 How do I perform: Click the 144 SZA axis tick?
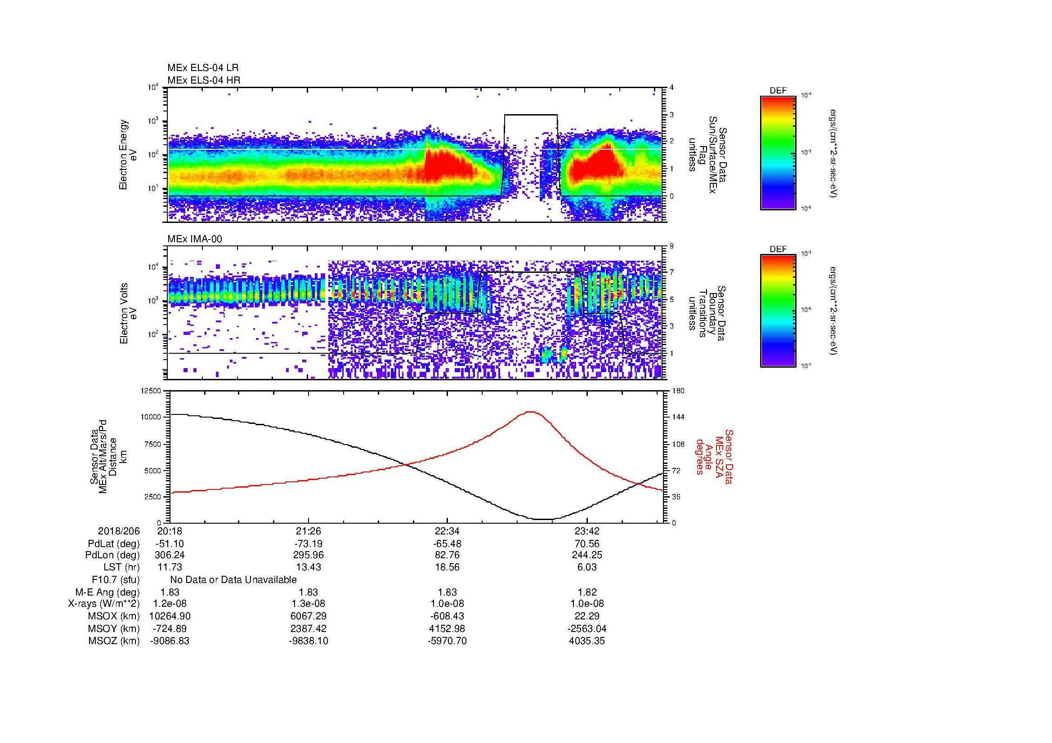[x=678, y=417]
